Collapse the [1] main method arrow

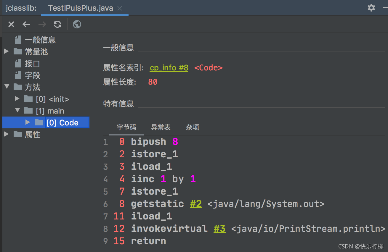point(17,110)
